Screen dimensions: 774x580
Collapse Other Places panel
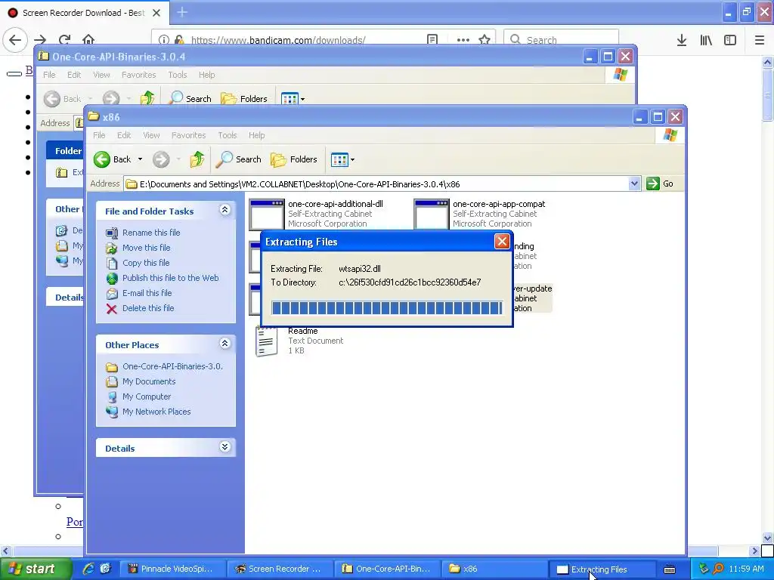click(x=224, y=344)
